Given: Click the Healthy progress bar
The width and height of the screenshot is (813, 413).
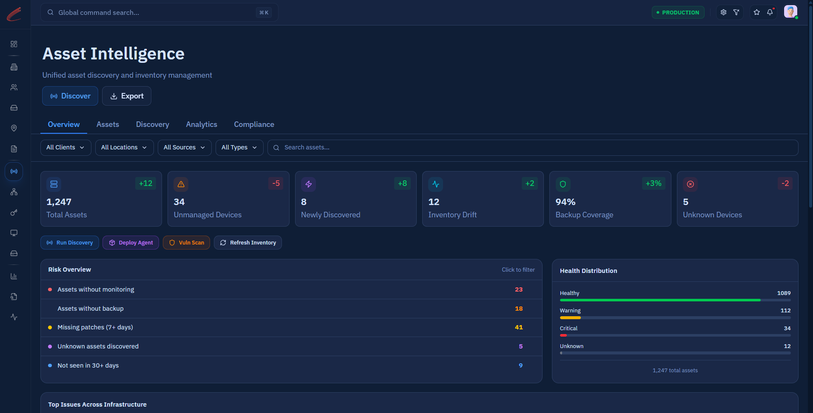Looking at the screenshot, I should tap(675, 300).
